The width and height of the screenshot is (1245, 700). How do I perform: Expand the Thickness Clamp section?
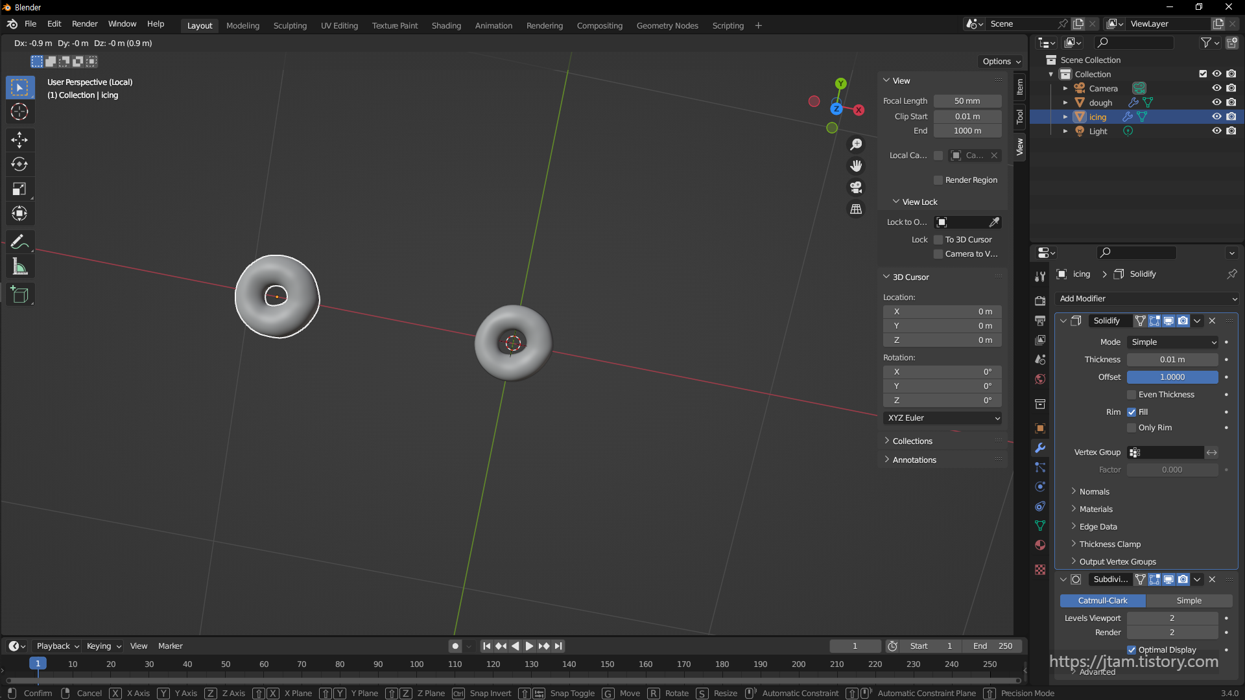[1109, 544]
